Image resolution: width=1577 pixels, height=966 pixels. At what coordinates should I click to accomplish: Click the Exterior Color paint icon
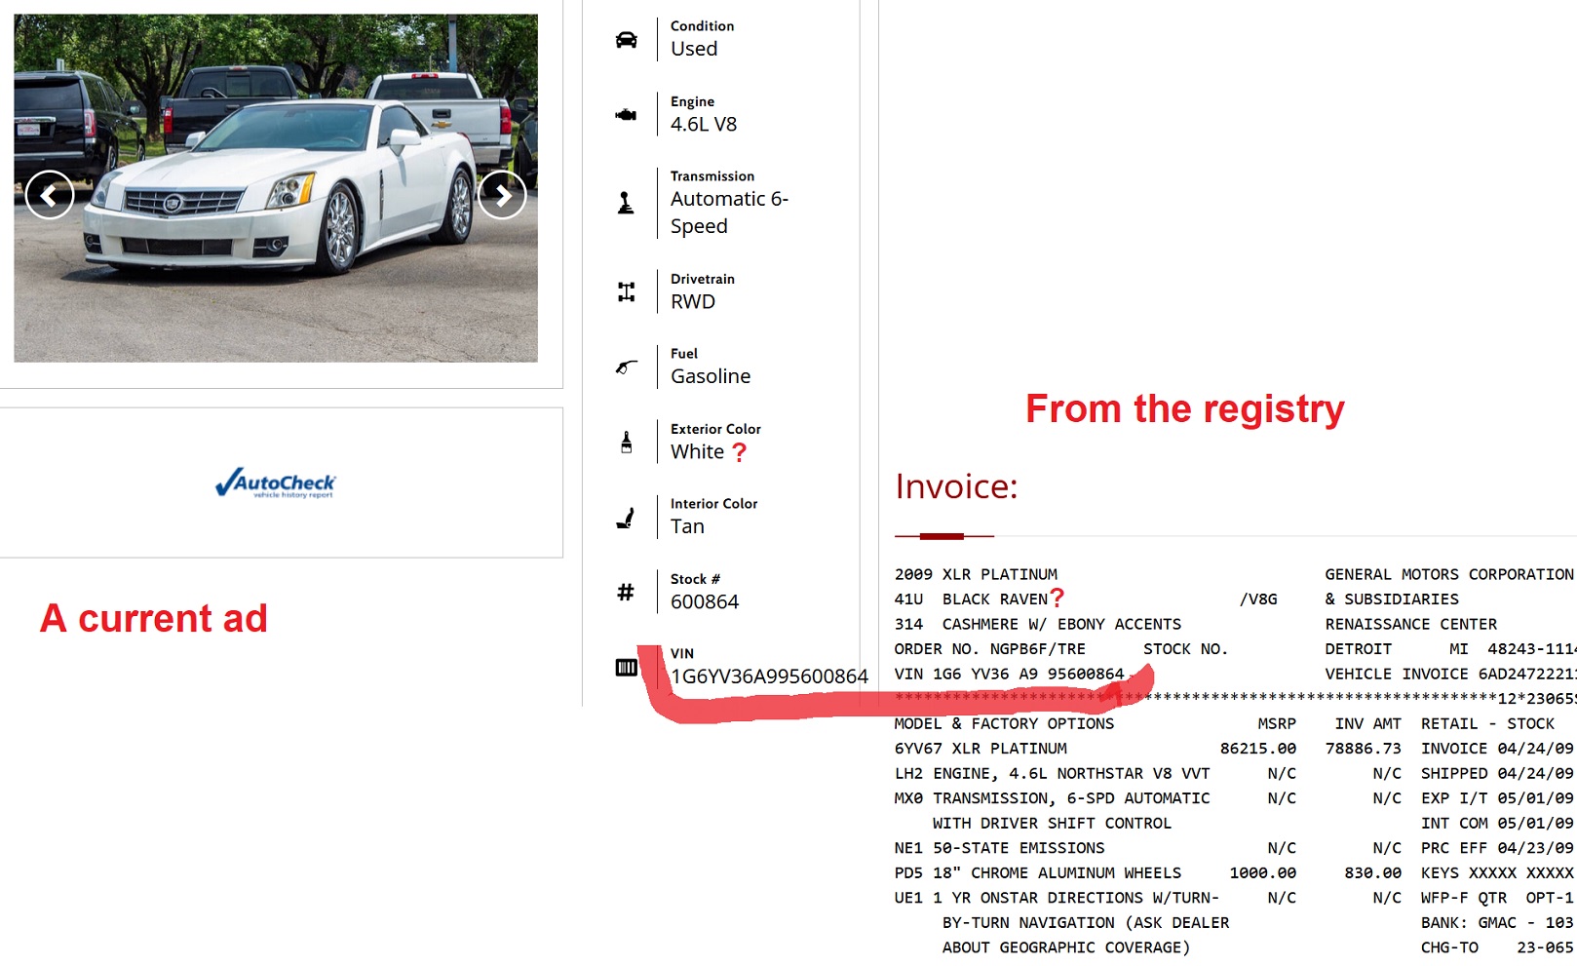tap(626, 443)
